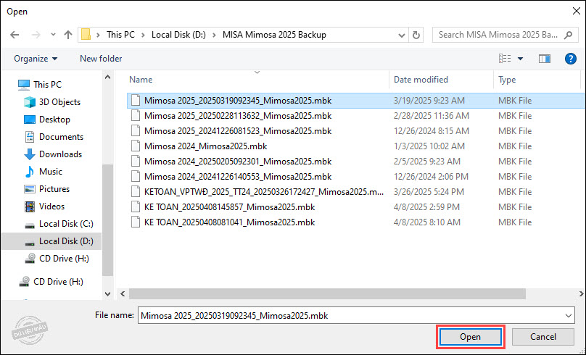Click file icon of KE TOAN_20250408081041 row

click(x=136, y=222)
